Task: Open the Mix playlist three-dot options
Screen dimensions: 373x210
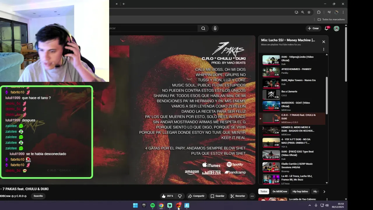Action: coord(323,50)
